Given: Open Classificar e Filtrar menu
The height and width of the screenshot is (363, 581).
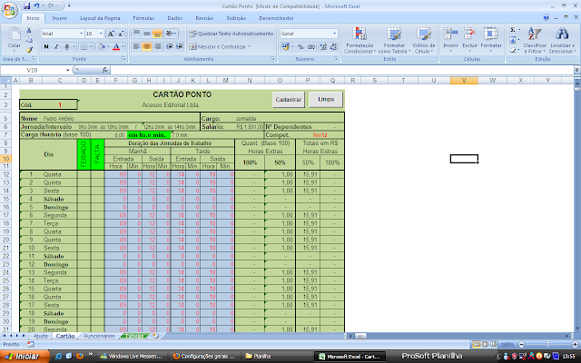Looking at the screenshot, I should [x=535, y=40].
